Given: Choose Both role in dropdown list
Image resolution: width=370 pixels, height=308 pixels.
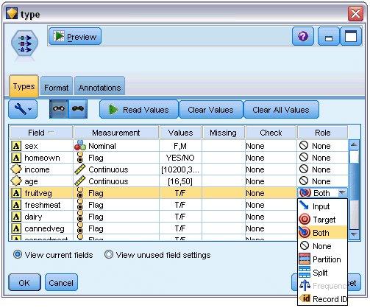Looking at the screenshot, I should (322, 232).
